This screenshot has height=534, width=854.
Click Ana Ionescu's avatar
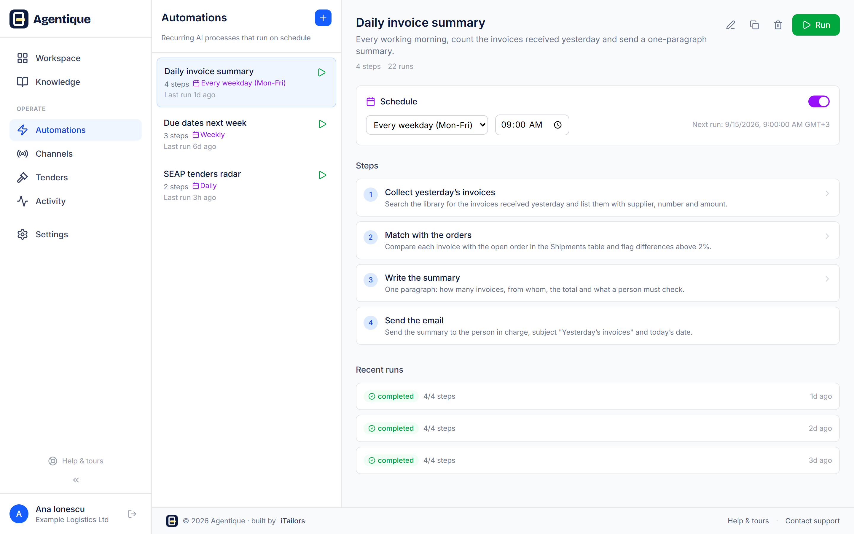coord(19,514)
